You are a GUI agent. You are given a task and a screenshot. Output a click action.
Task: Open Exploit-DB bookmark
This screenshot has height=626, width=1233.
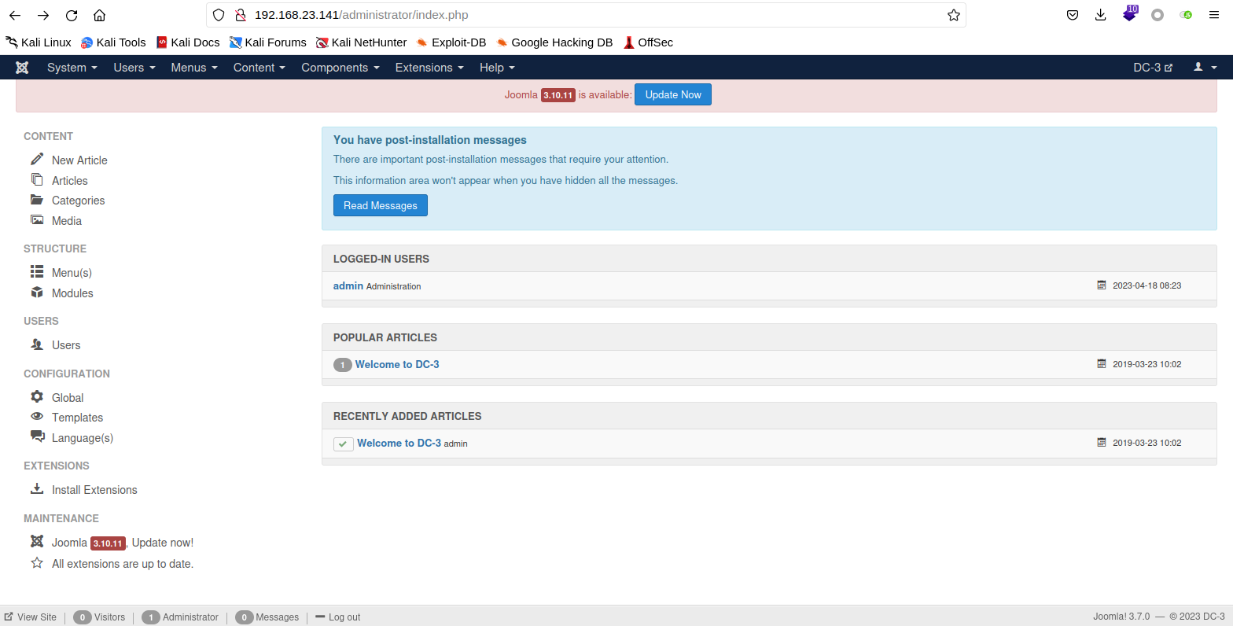coord(451,42)
